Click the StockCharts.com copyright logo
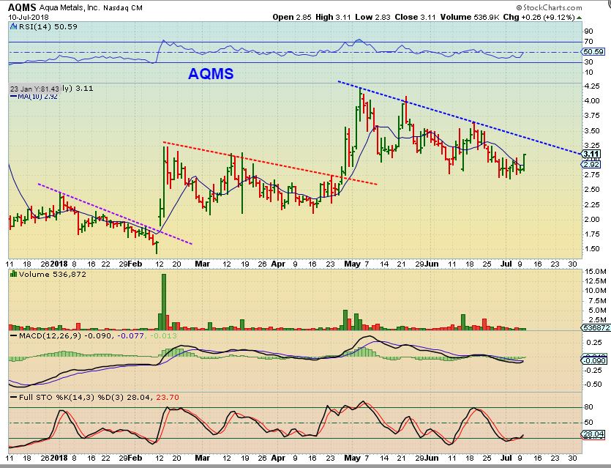This screenshot has width=611, height=468. tap(549, 8)
